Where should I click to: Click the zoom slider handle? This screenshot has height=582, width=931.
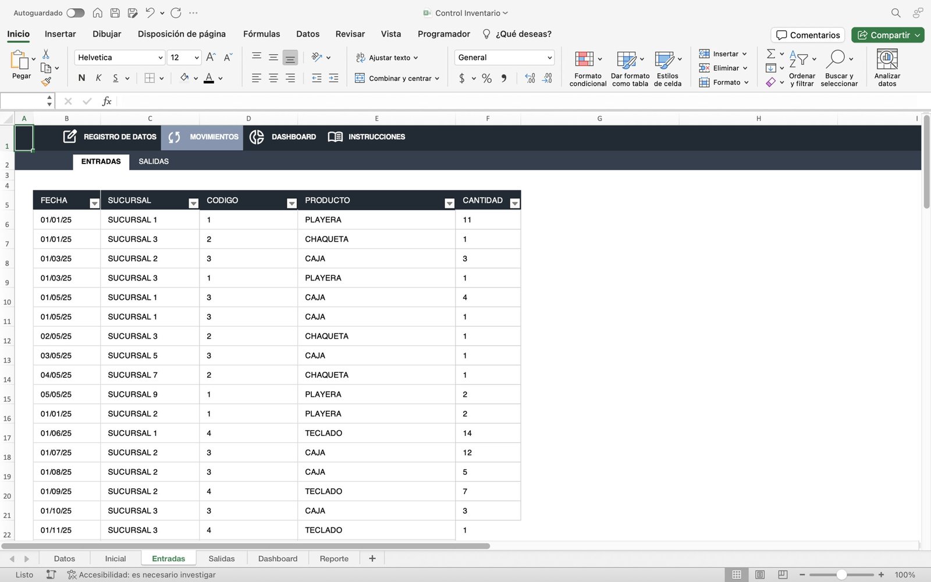click(841, 574)
